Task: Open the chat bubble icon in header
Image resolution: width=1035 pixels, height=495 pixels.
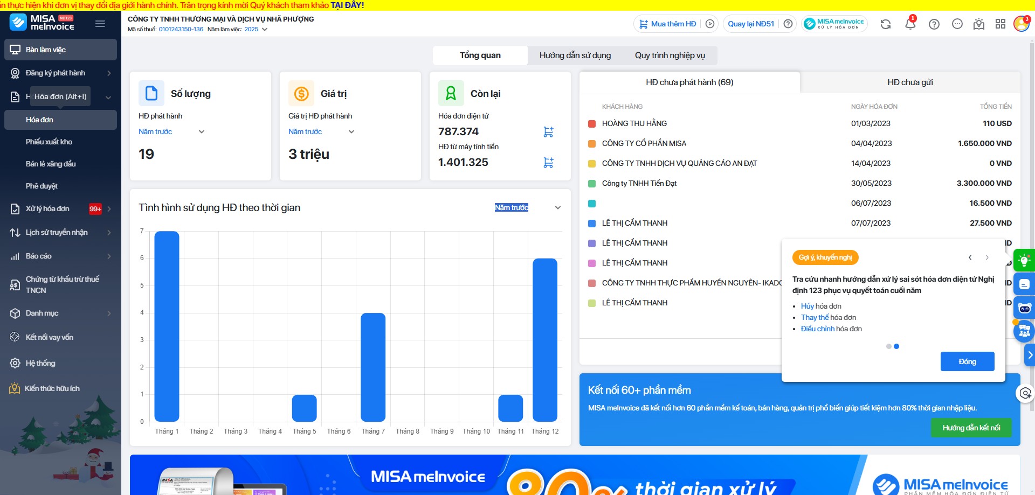Action: coord(957,24)
